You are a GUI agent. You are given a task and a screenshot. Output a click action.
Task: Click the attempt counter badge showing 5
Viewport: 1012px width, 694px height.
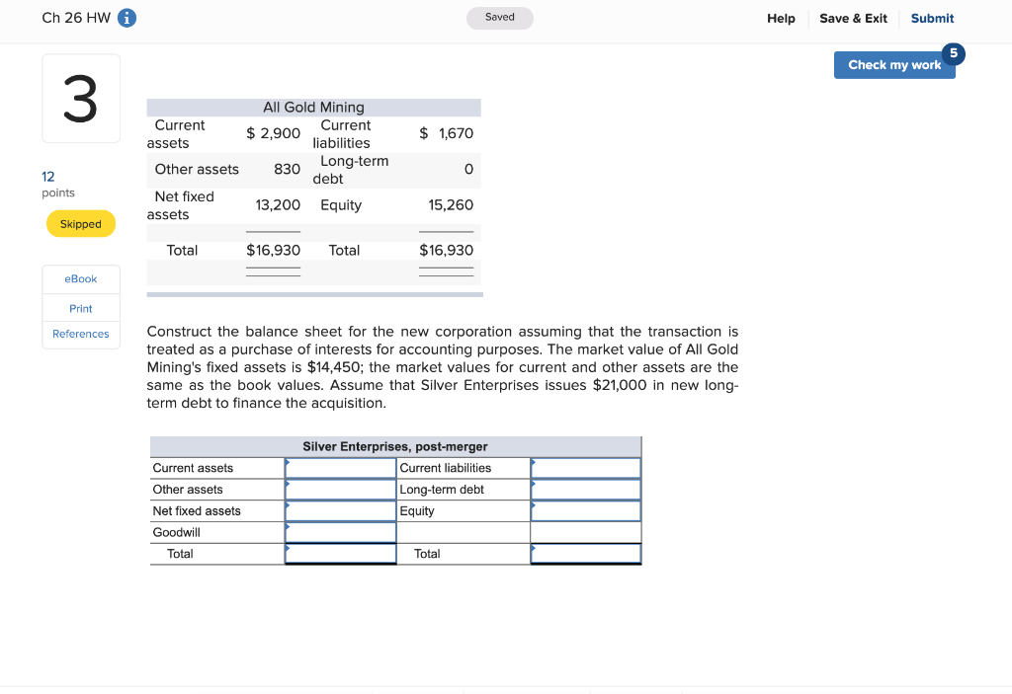click(952, 54)
